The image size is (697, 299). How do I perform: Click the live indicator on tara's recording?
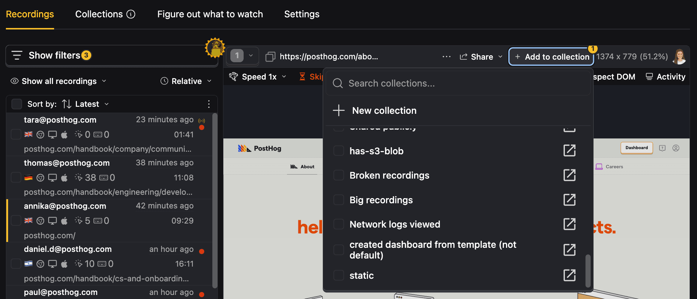tap(202, 120)
